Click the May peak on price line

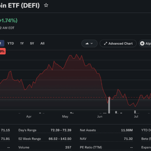tap(76, 54)
